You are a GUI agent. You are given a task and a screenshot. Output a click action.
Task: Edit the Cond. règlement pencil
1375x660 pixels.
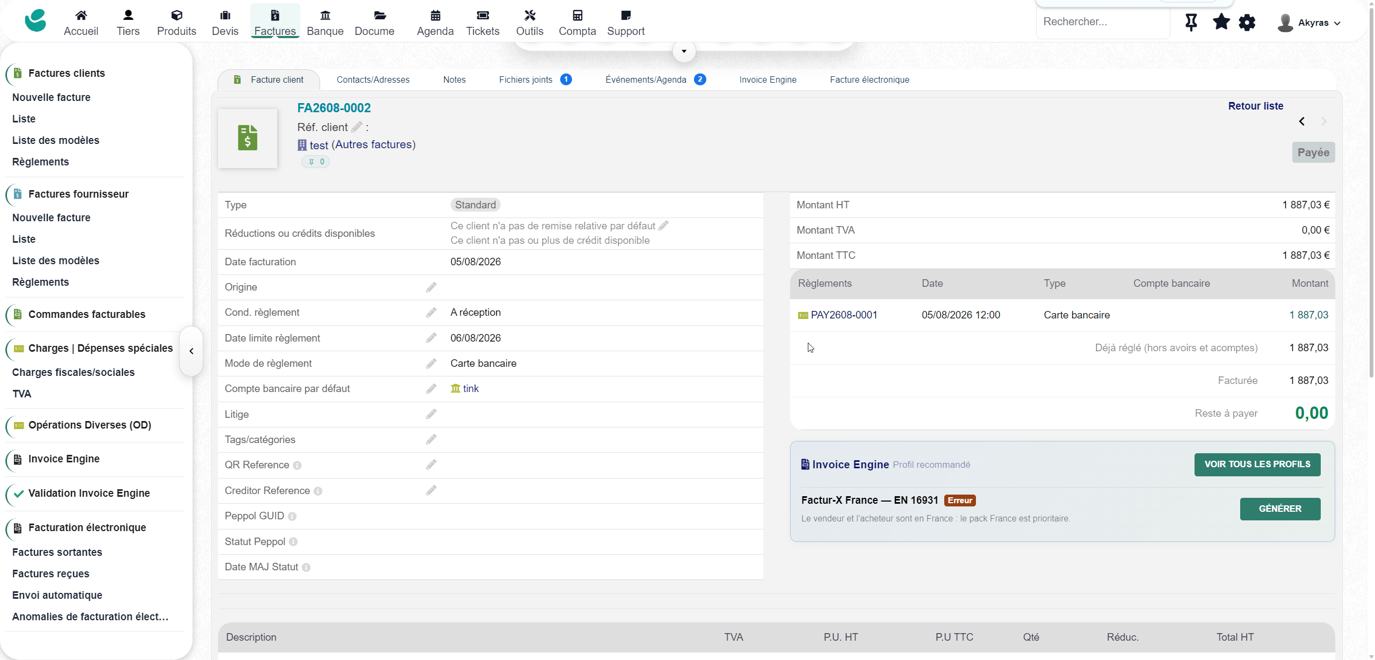click(431, 313)
